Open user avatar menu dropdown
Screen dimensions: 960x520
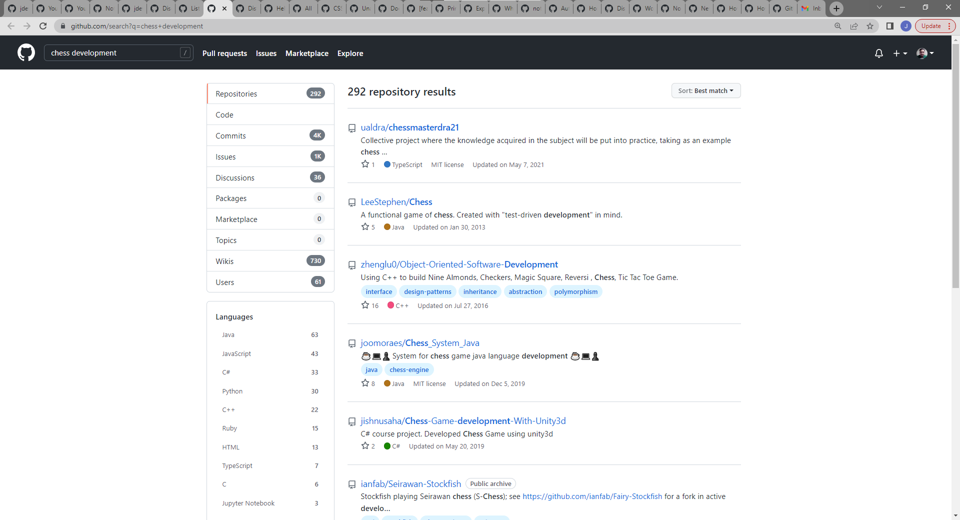point(925,53)
